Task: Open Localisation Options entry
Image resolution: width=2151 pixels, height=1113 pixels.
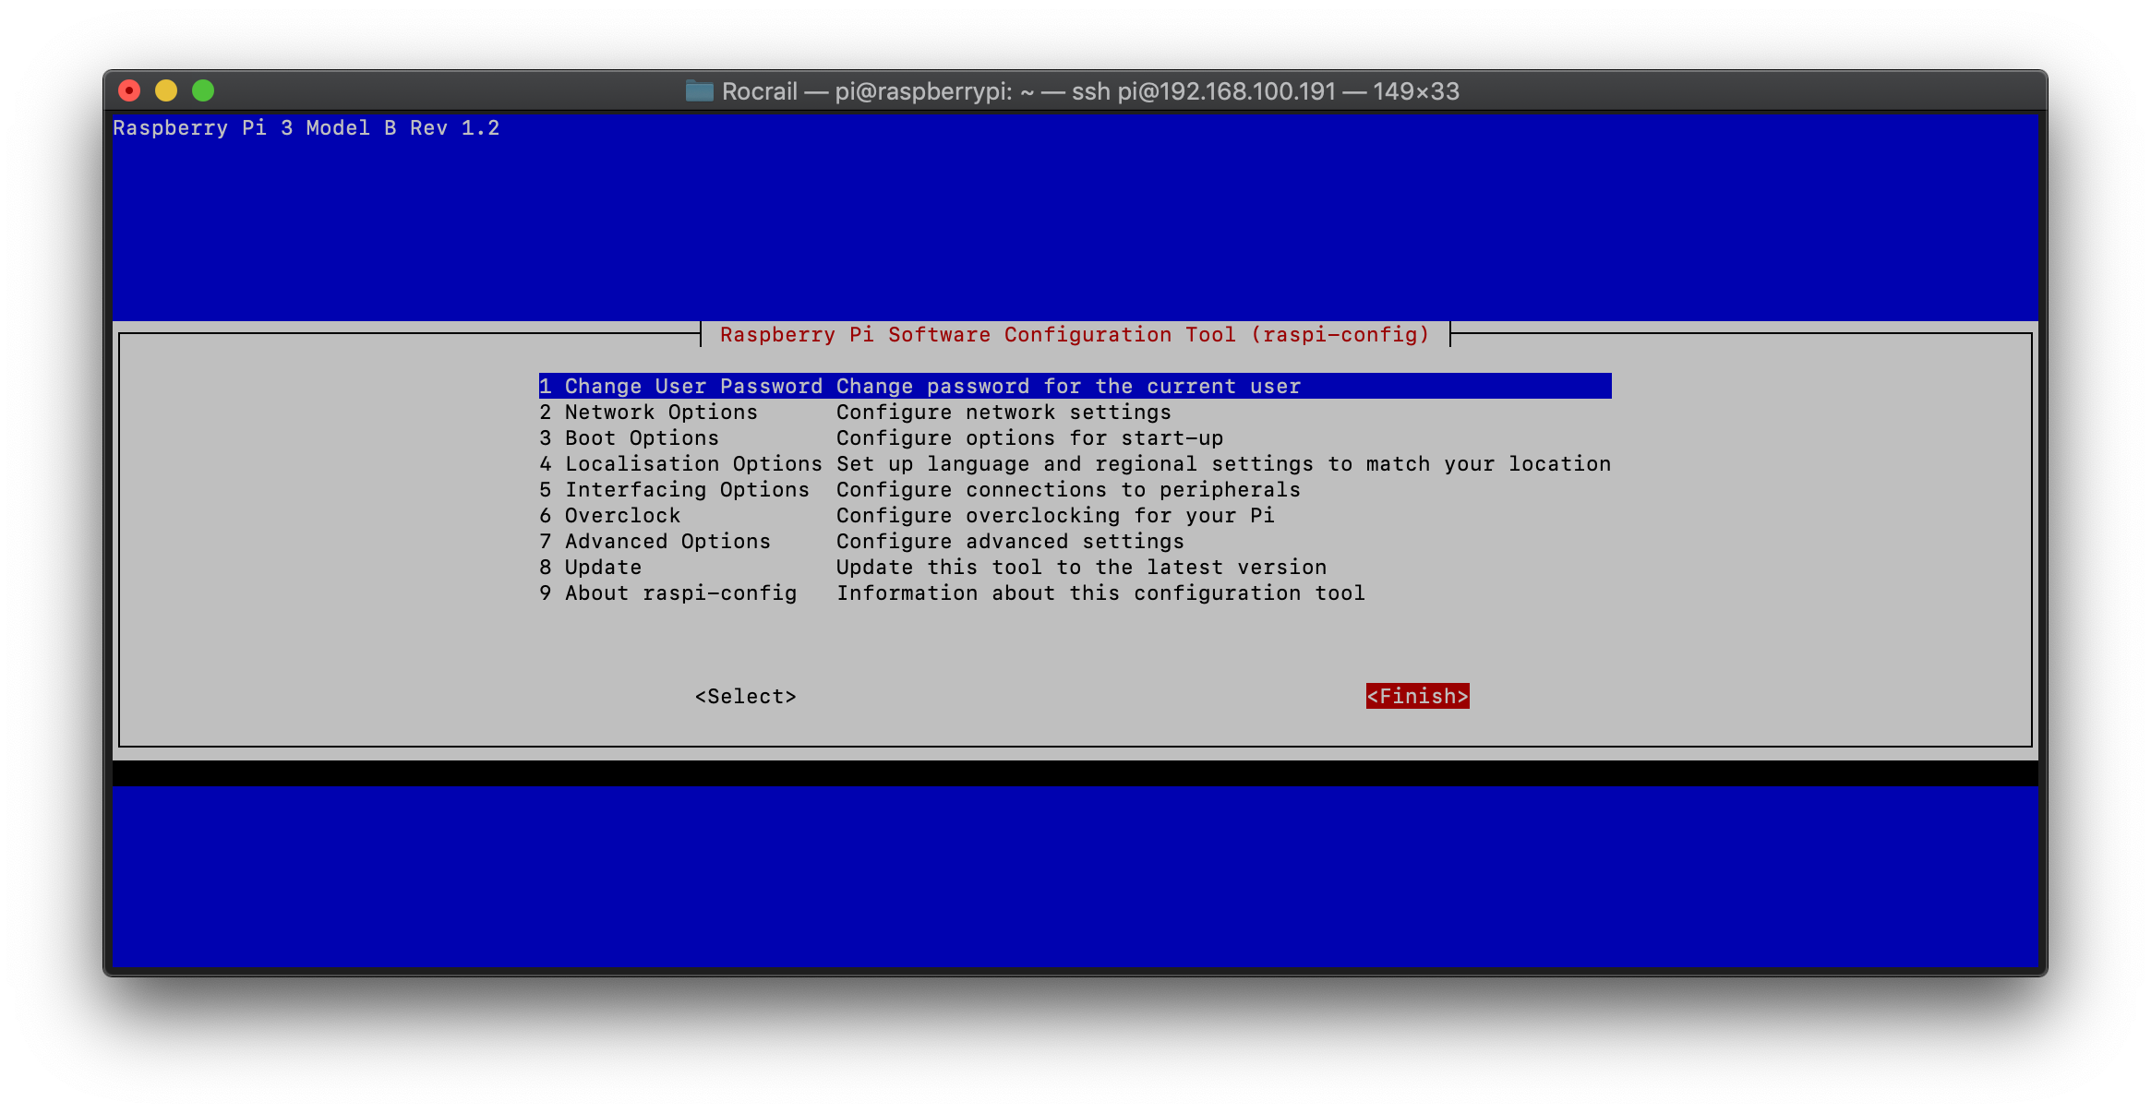Action: coord(692,464)
